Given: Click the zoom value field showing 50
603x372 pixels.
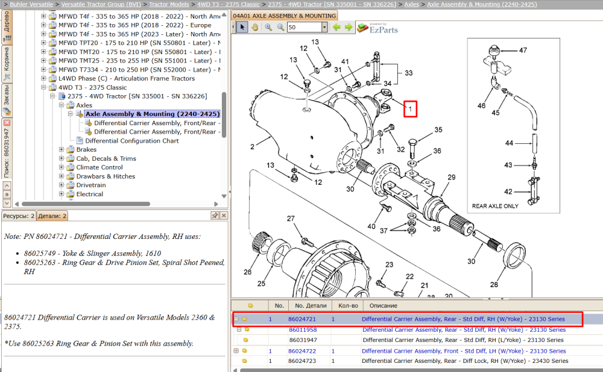Looking at the screenshot, I should 304,27.
